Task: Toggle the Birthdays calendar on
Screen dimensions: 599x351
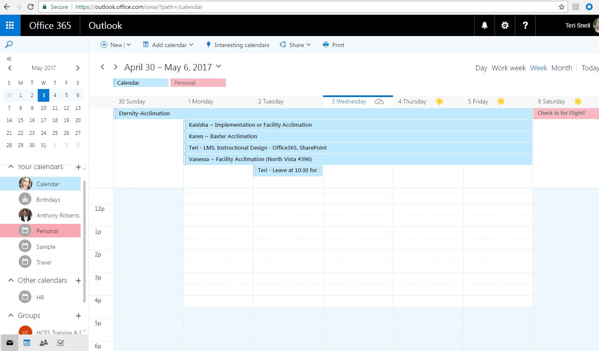Action: click(48, 200)
